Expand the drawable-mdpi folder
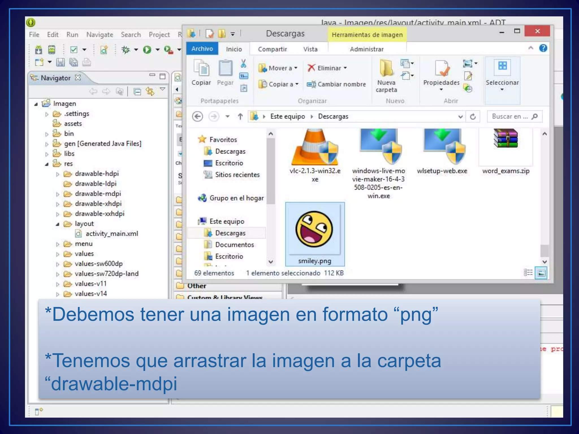Image resolution: width=579 pixels, height=434 pixels. [x=58, y=194]
